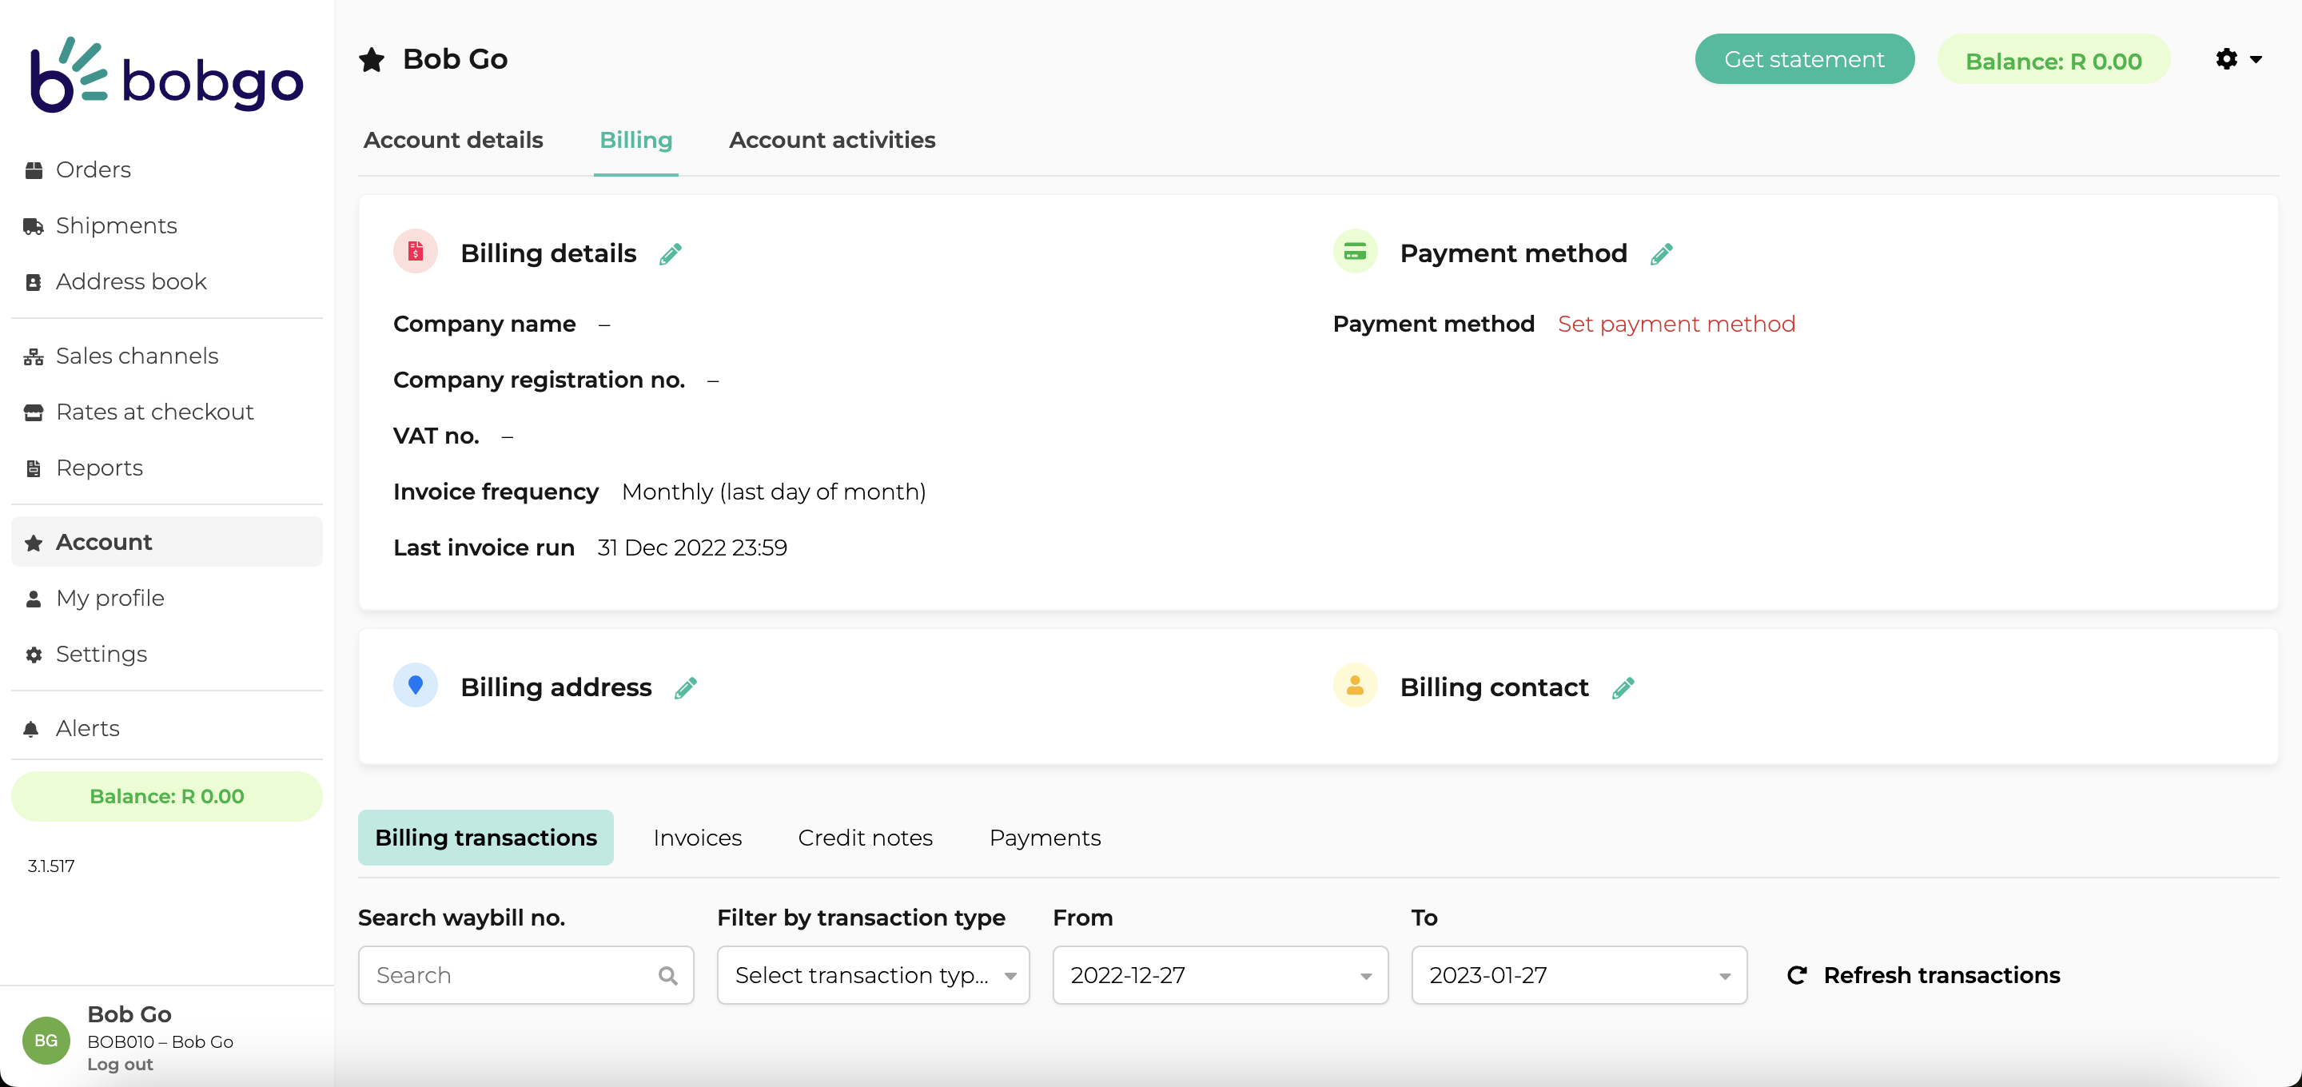Select the Billing tab
The height and width of the screenshot is (1087, 2302).
point(635,141)
